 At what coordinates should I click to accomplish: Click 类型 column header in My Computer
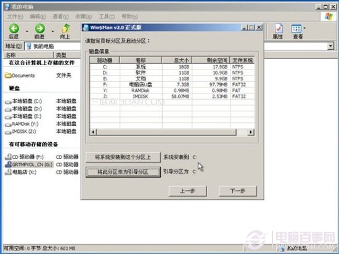click(x=67, y=55)
